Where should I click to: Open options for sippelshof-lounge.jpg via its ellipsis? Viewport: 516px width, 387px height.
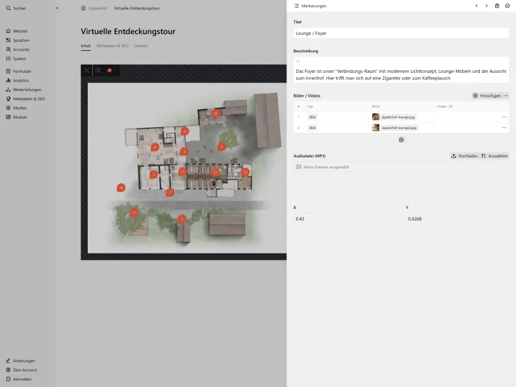click(504, 117)
